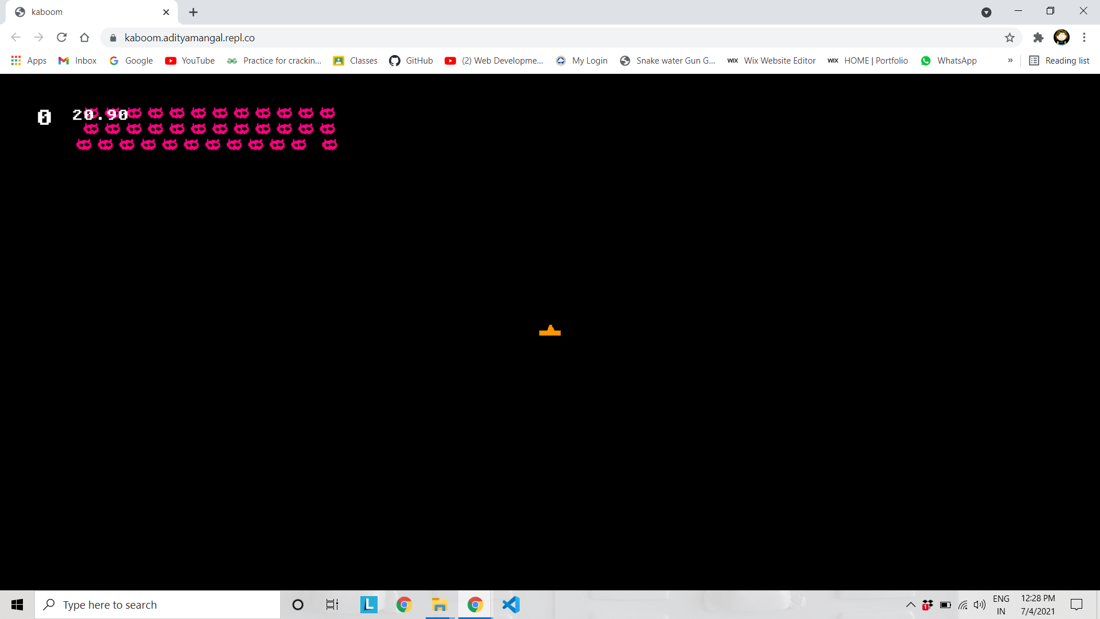
Task: Launch VS Code from the taskbar
Action: 511,605
